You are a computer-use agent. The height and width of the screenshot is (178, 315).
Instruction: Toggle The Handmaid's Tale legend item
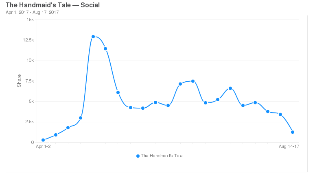[159, 156]
